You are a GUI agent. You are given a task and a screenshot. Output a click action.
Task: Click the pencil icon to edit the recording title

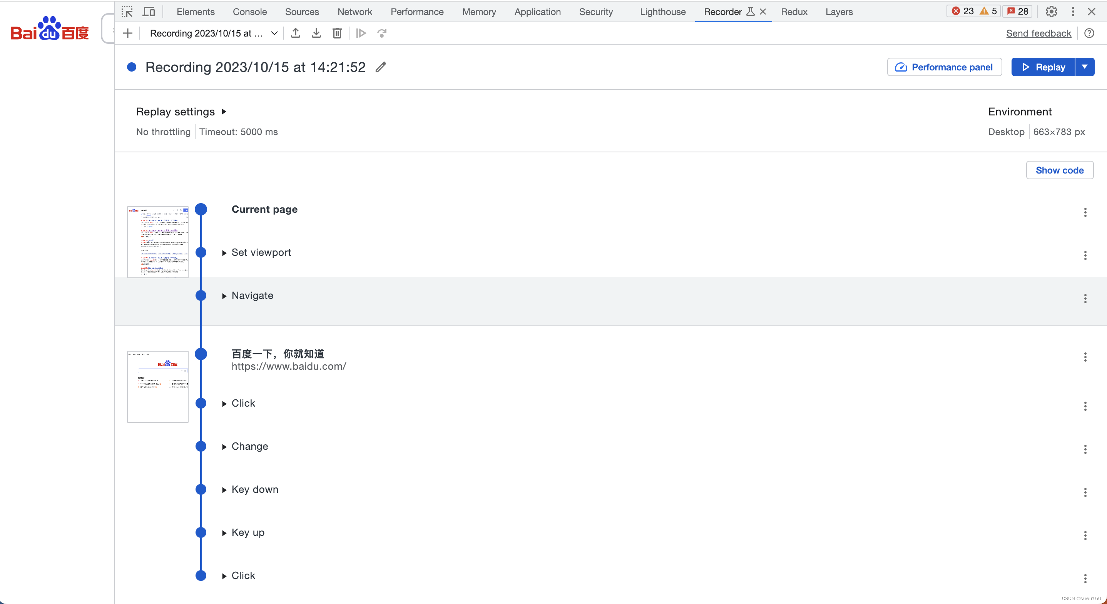coord(381,67)
